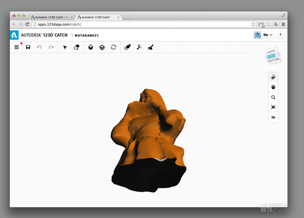The width and height of the screenshot is (304, 218).
Task: Open the Chrome menu
Action: (283, 24)
